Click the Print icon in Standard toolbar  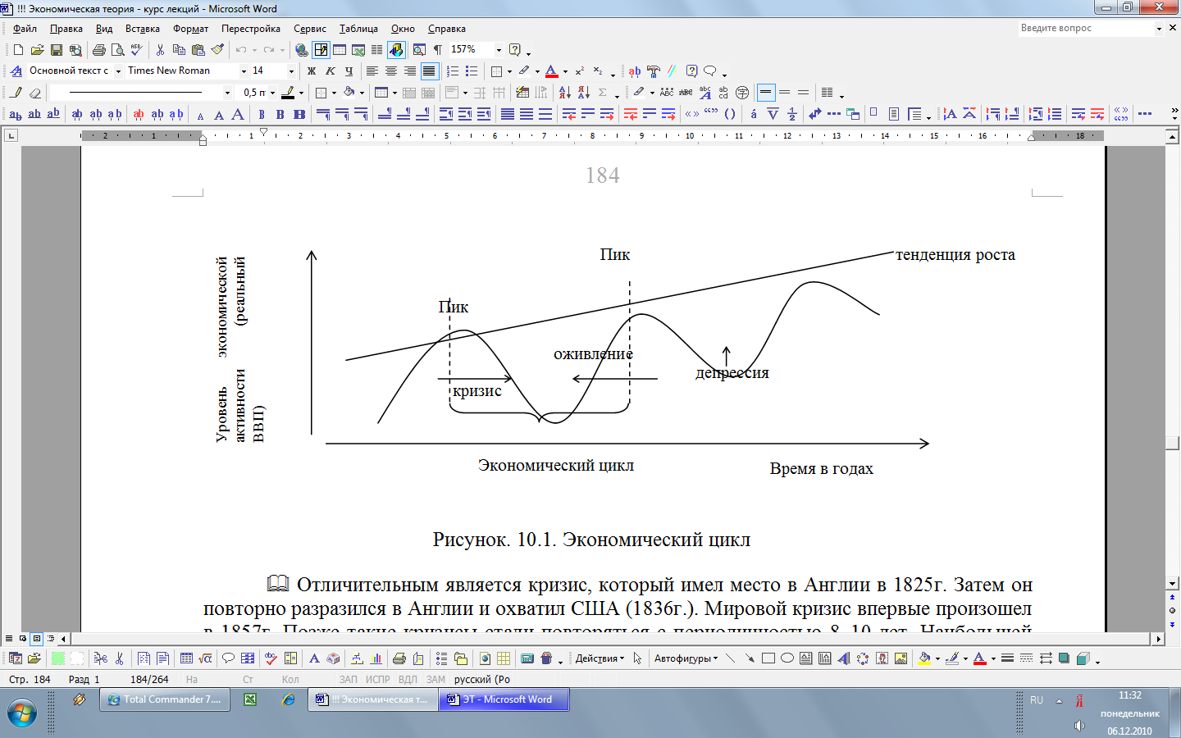[x=99, y=50]
